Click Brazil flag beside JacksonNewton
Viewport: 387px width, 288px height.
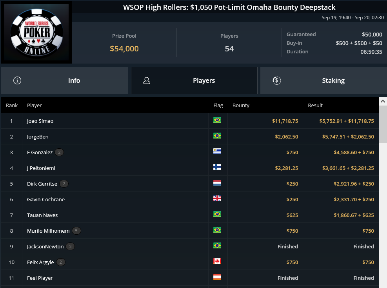[x=217, y=246]
